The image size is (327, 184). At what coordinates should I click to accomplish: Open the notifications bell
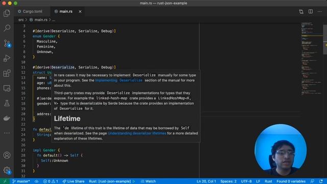[321, 181]
